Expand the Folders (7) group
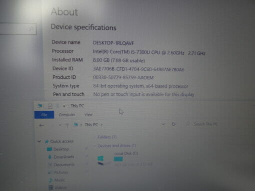 click(107, 137)
